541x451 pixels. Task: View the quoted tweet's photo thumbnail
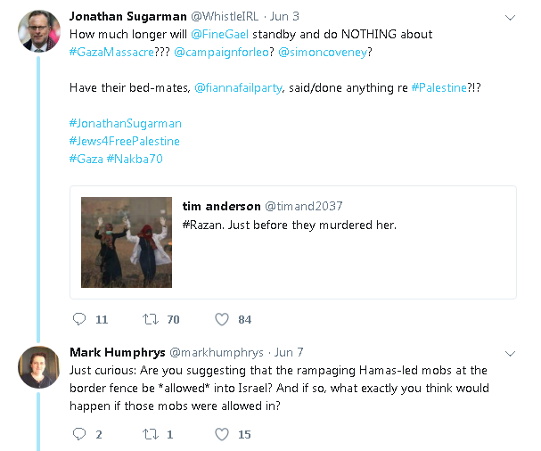[127, 242]
